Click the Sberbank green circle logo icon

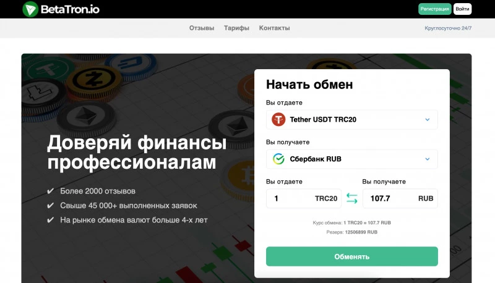click(x=278, y=159)
